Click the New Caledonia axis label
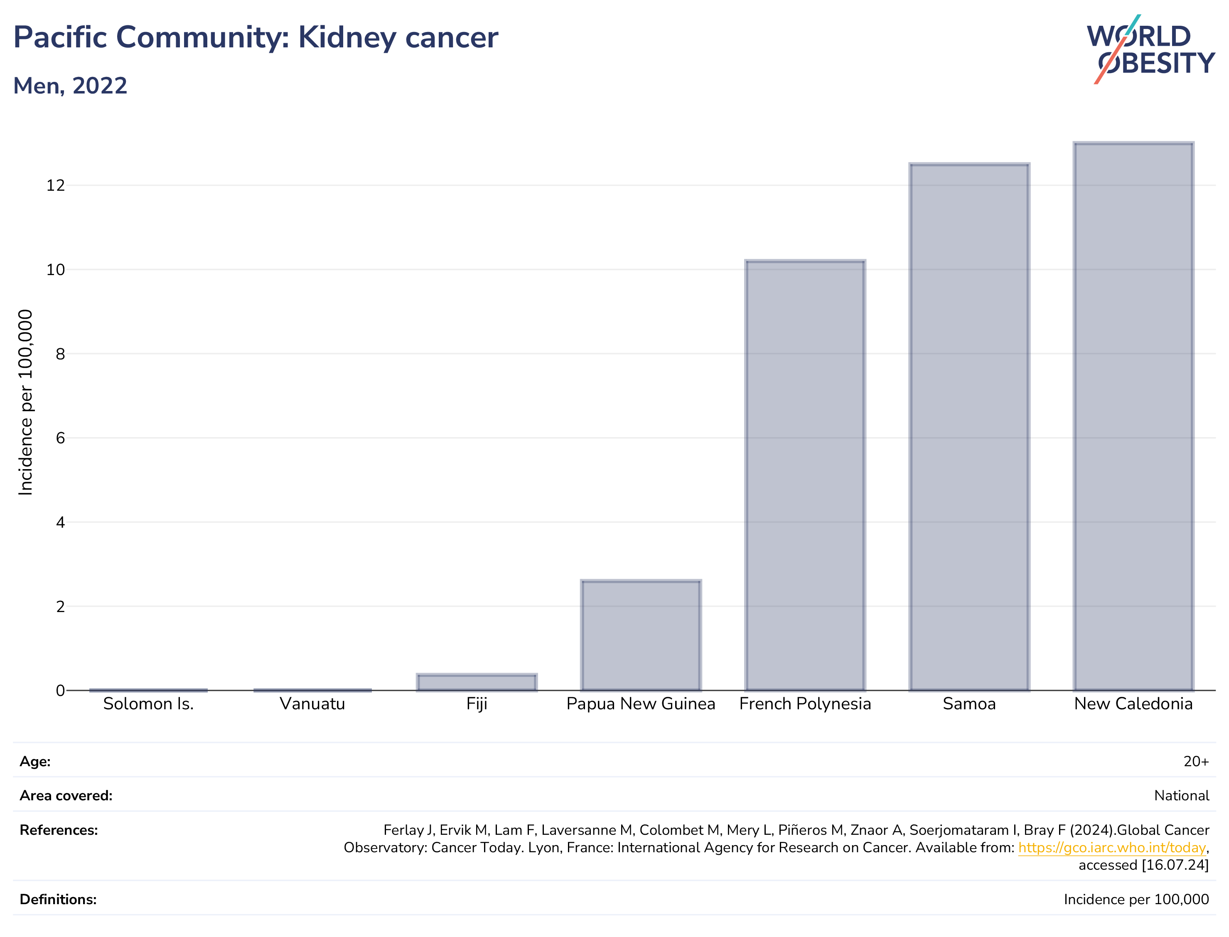Viewport: 1229px width, 937px height. click(1133, 704)
